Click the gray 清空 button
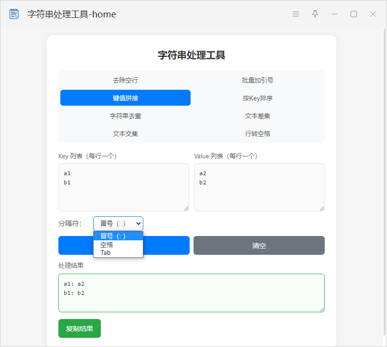387x347 pixels. (x=259, y=245)
